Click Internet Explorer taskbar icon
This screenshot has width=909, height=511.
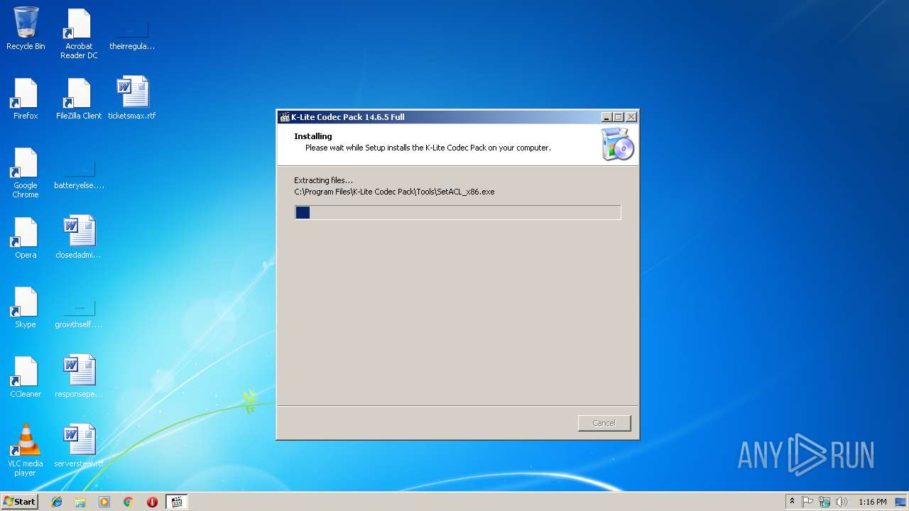coord(57,502)
